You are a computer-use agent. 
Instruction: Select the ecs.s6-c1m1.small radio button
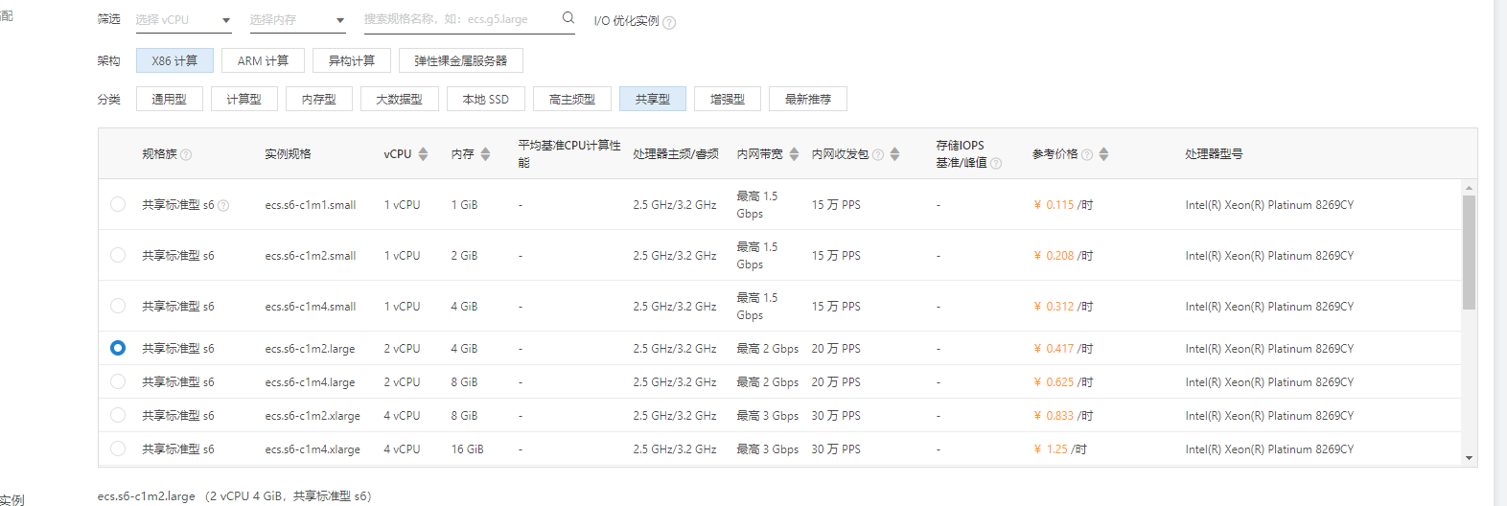[x=118, y=204]
